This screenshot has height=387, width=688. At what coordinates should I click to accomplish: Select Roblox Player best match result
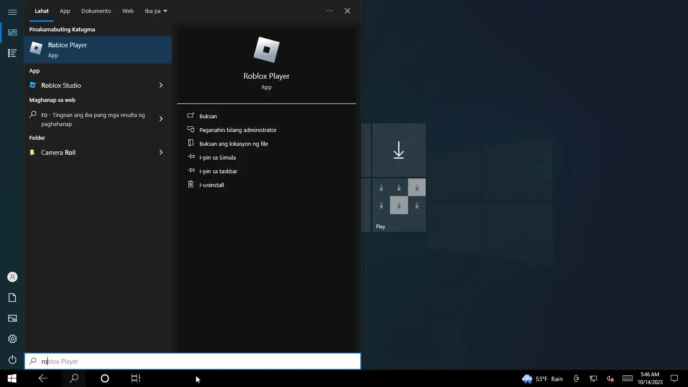(x=98, y=50)
